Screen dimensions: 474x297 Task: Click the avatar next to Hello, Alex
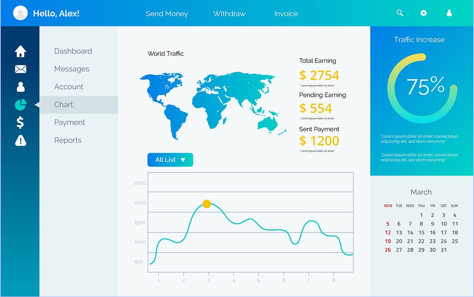(21, 13)
